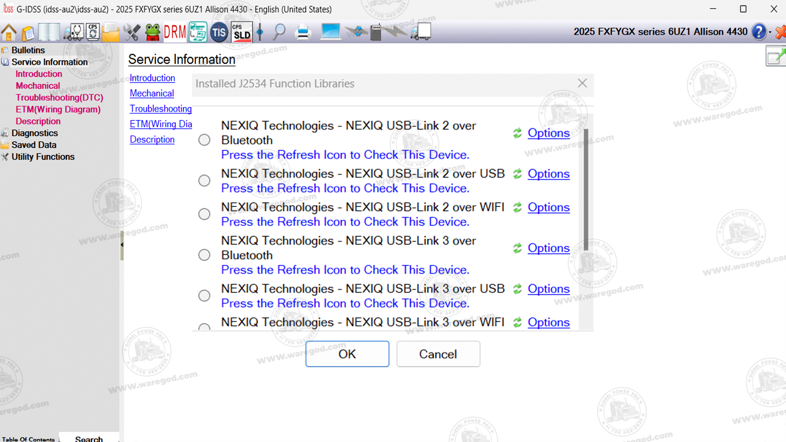This screenshot has height=442, width=786.
Task: Switch to the Search tab
Action: coord(89,438)
